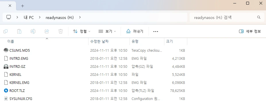Viewport: 266px width, 106px height.
Task: Click the modified date of ROOT.TLZ
Action: (109, 91)
